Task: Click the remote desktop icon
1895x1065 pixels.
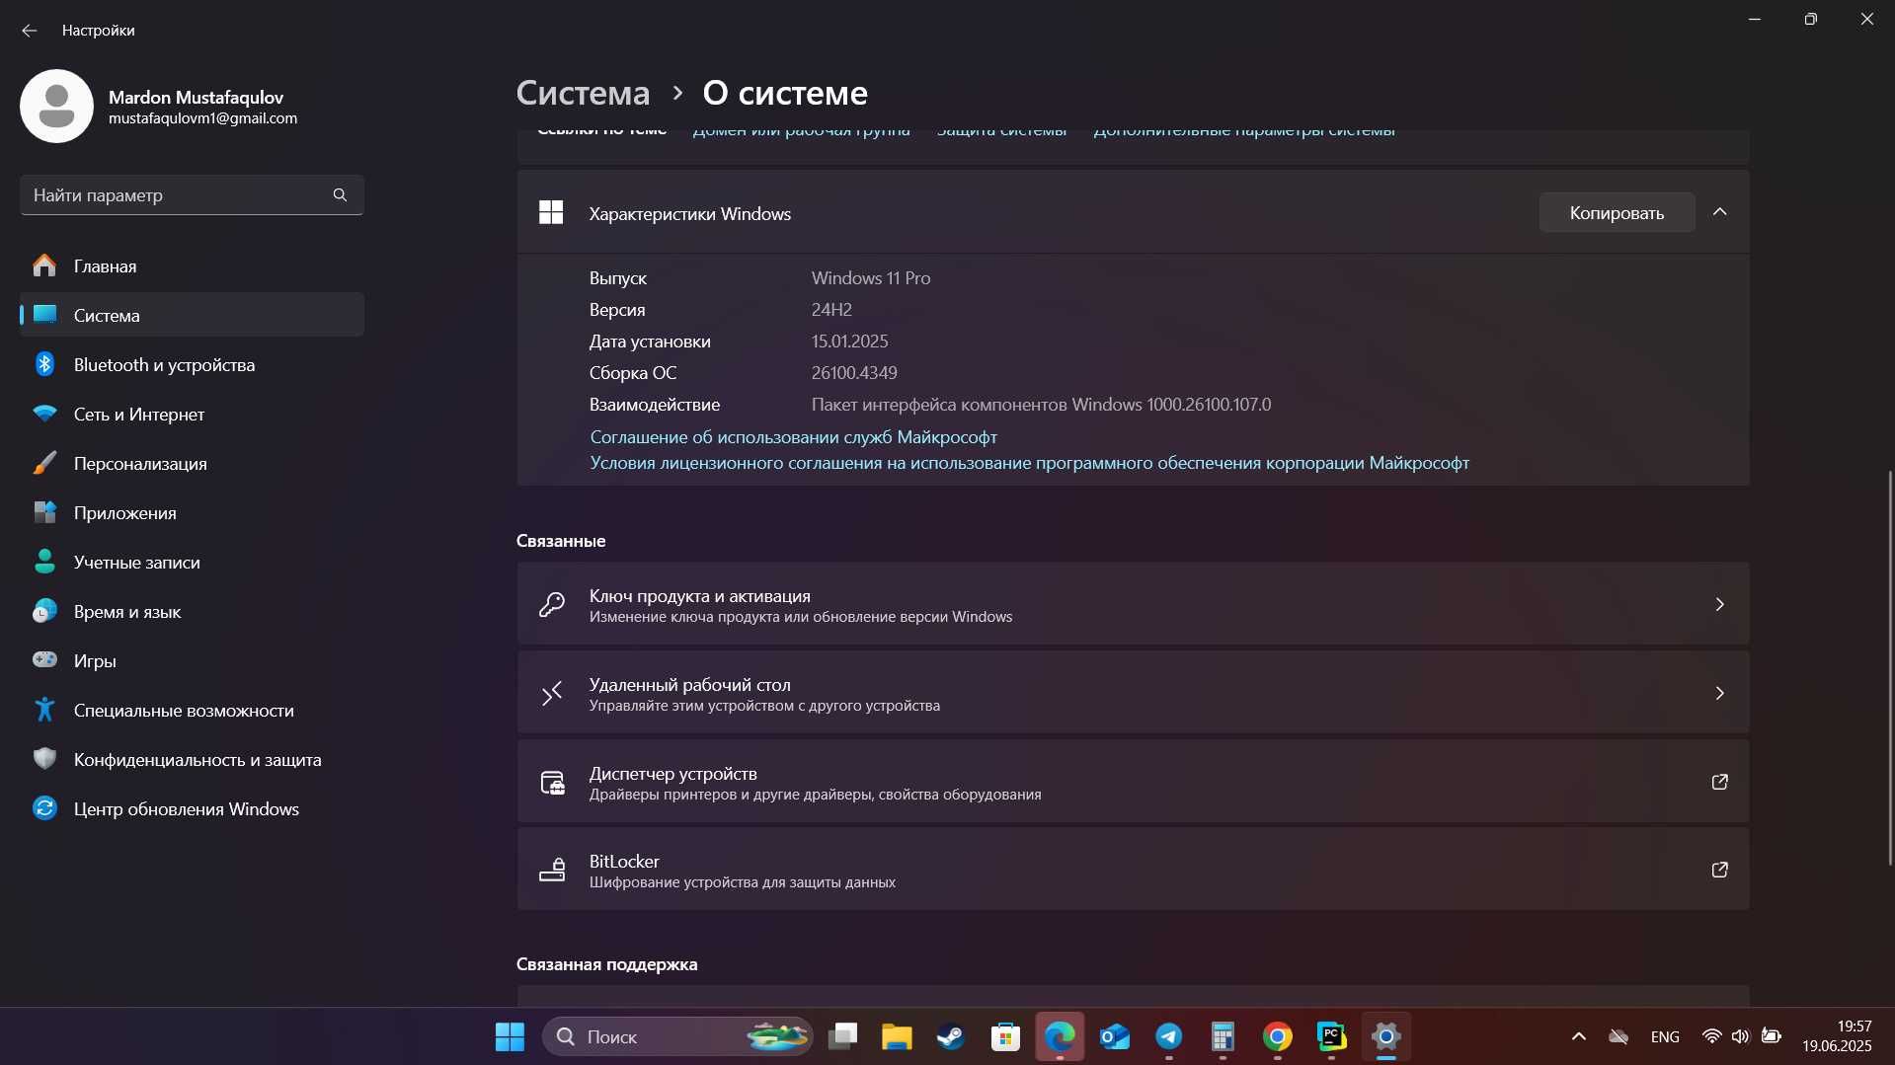Action: pos(552,693)
